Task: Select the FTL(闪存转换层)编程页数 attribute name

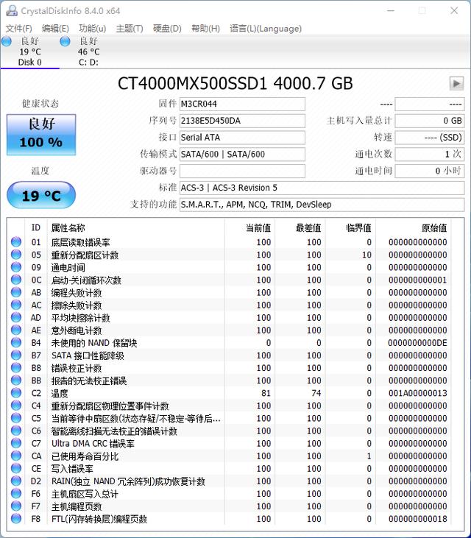Action: pos(99,519)
